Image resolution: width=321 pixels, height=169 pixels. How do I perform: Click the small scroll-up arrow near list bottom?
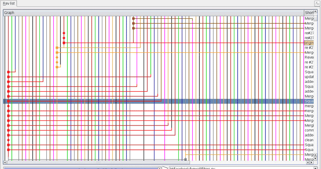(315, 155)
